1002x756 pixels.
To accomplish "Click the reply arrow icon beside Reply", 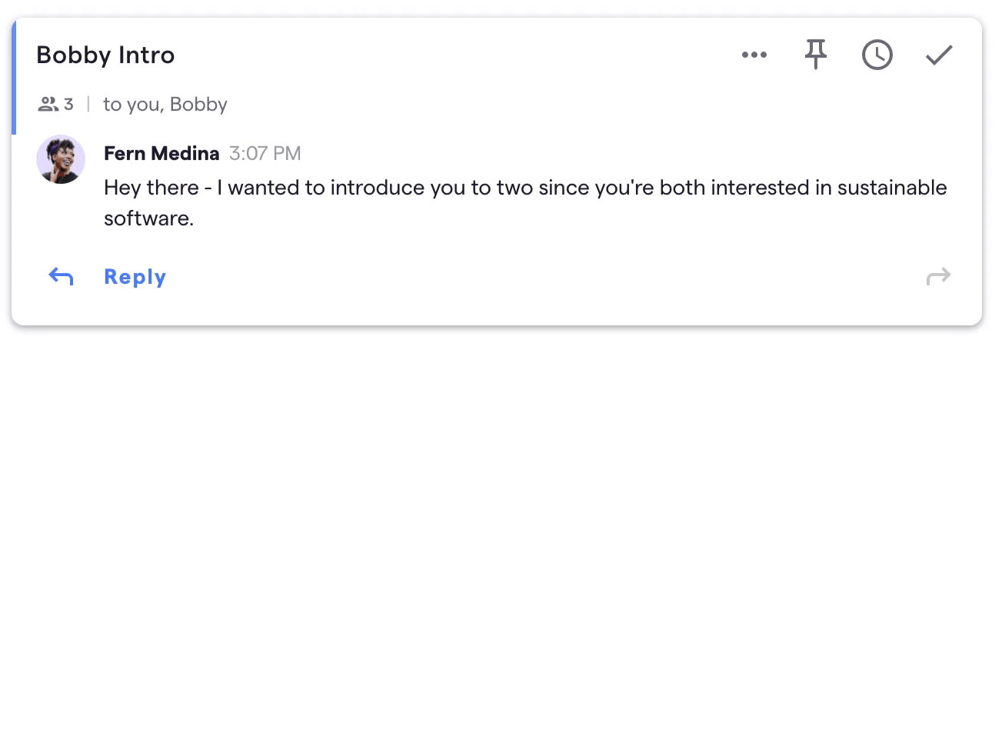I will (61, 276).
